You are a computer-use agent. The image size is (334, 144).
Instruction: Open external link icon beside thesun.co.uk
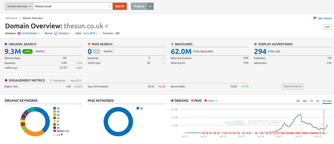(107, 26)
